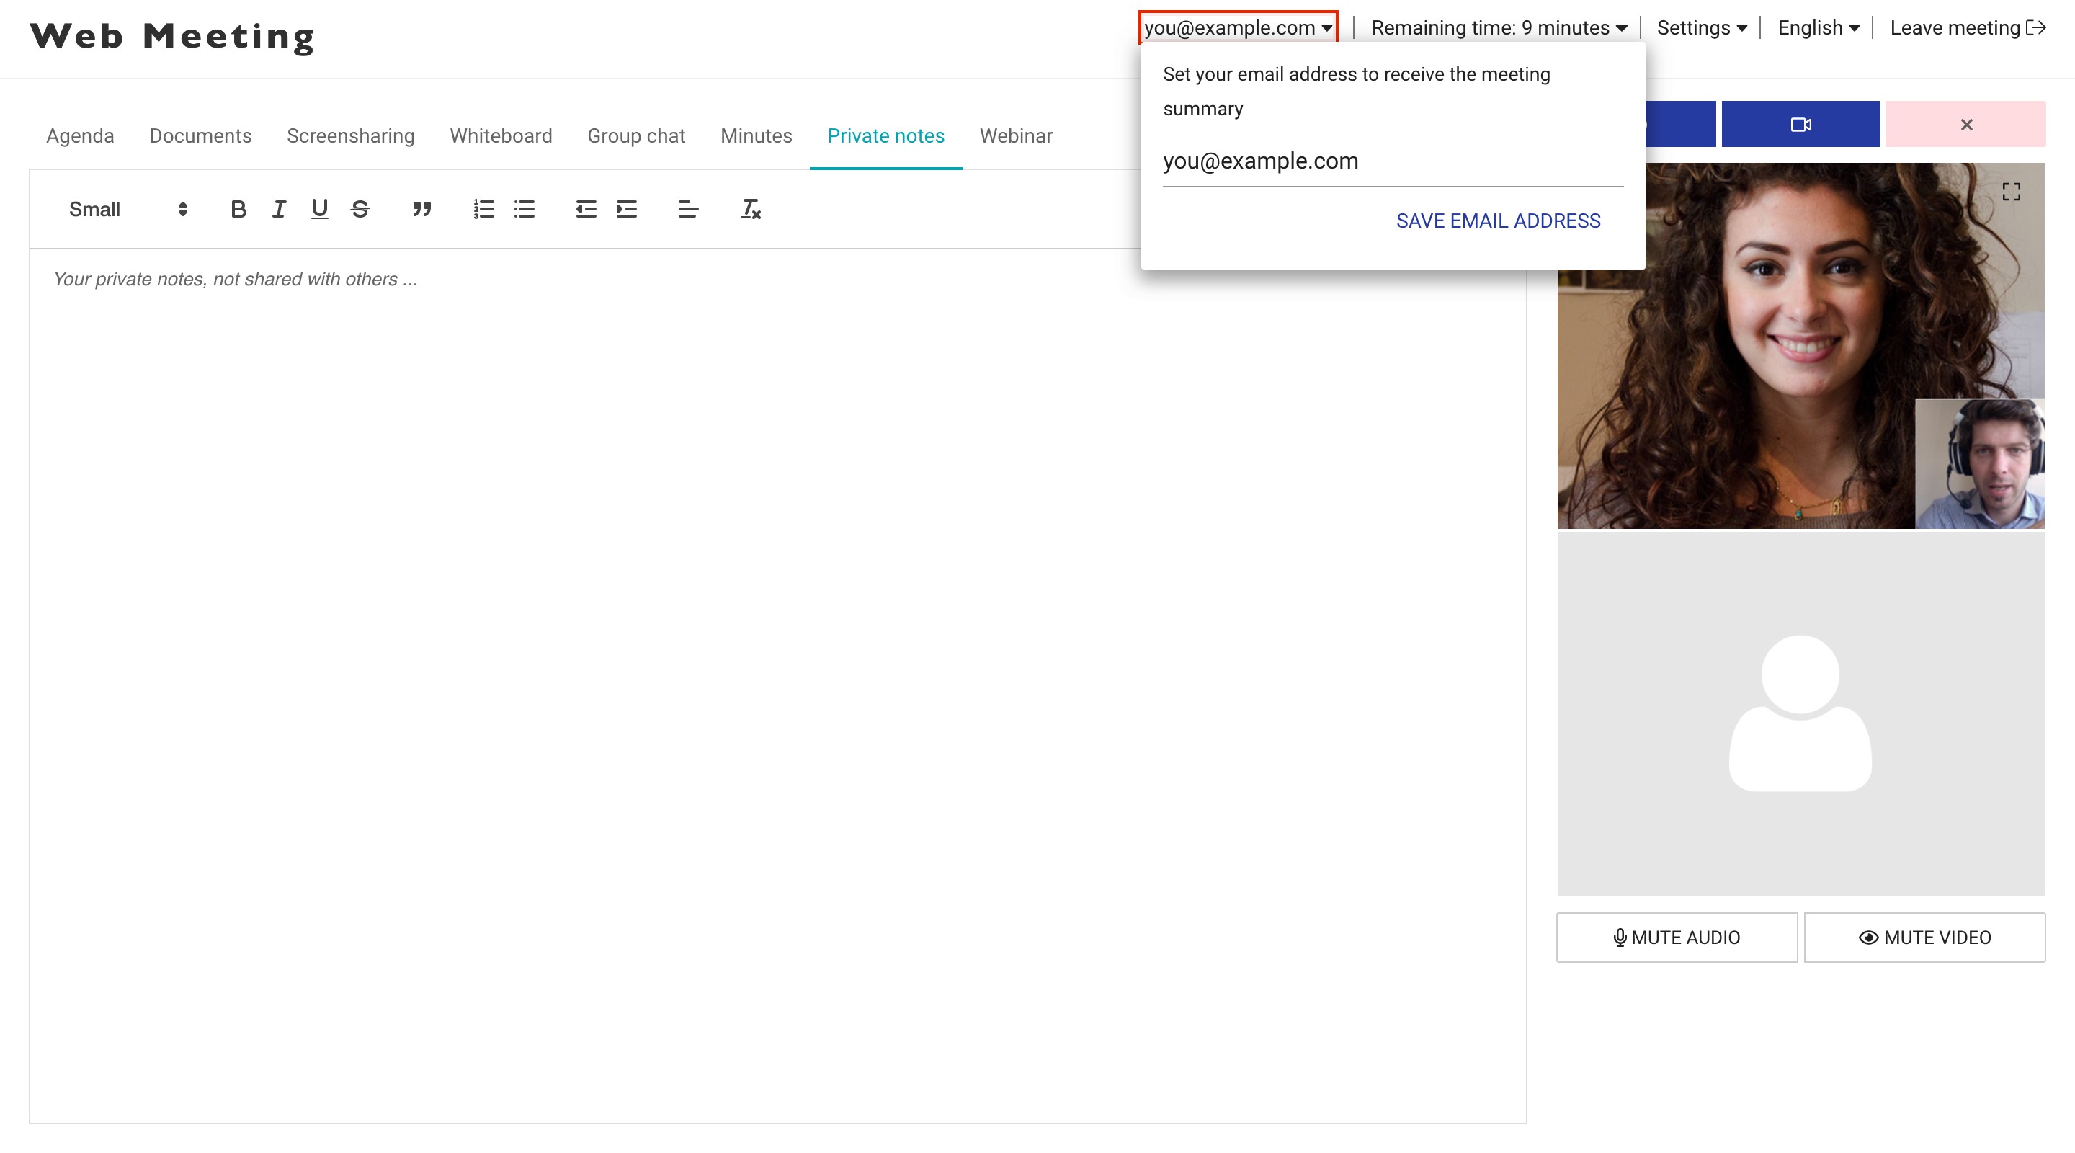The height and width of the screenshot is (1153, 2075).
Task: Click Leave meeting
Action: pos(1967,28)
